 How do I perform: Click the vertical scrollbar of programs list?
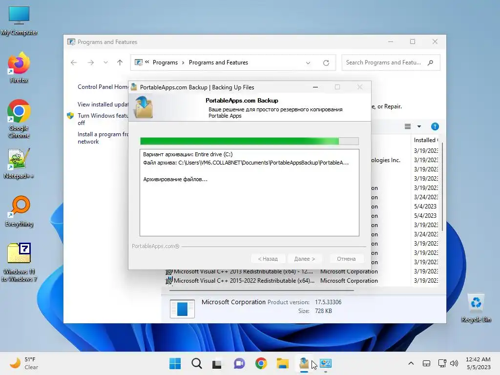[x=442, y=187]
